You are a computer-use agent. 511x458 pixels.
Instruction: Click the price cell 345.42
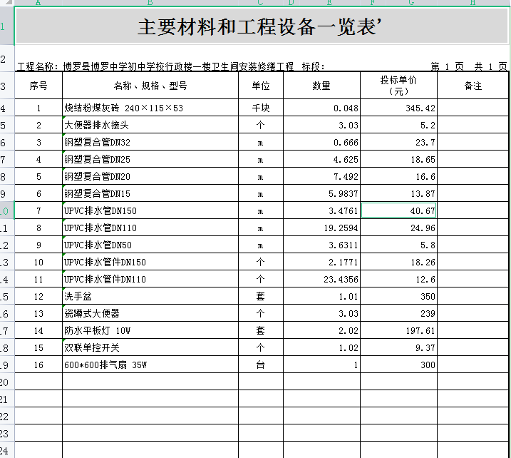tap(398, 108)
